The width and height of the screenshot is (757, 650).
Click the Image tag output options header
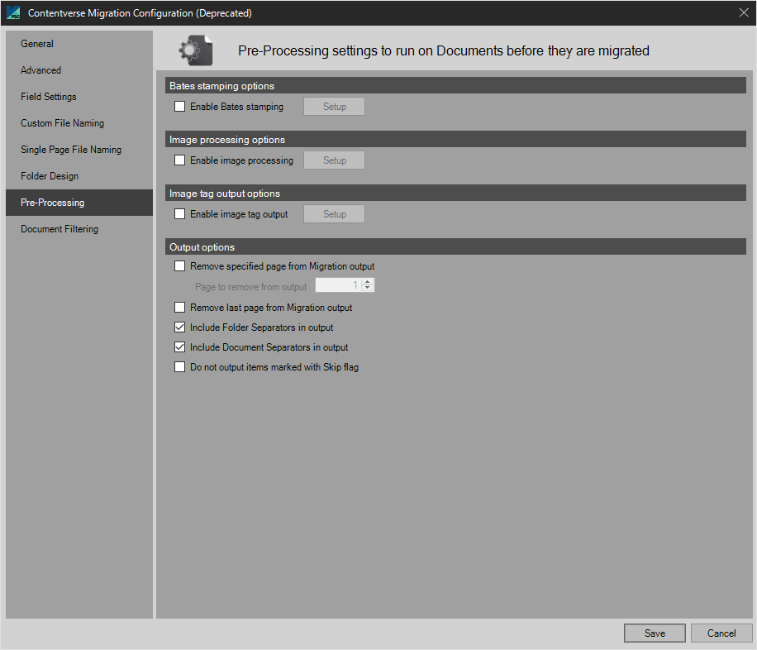[455, 194]
